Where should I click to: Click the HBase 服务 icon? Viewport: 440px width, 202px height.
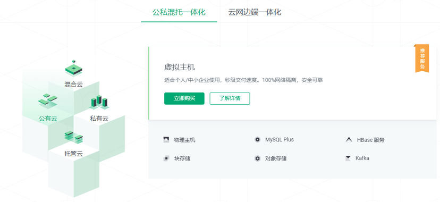(349, 140)
